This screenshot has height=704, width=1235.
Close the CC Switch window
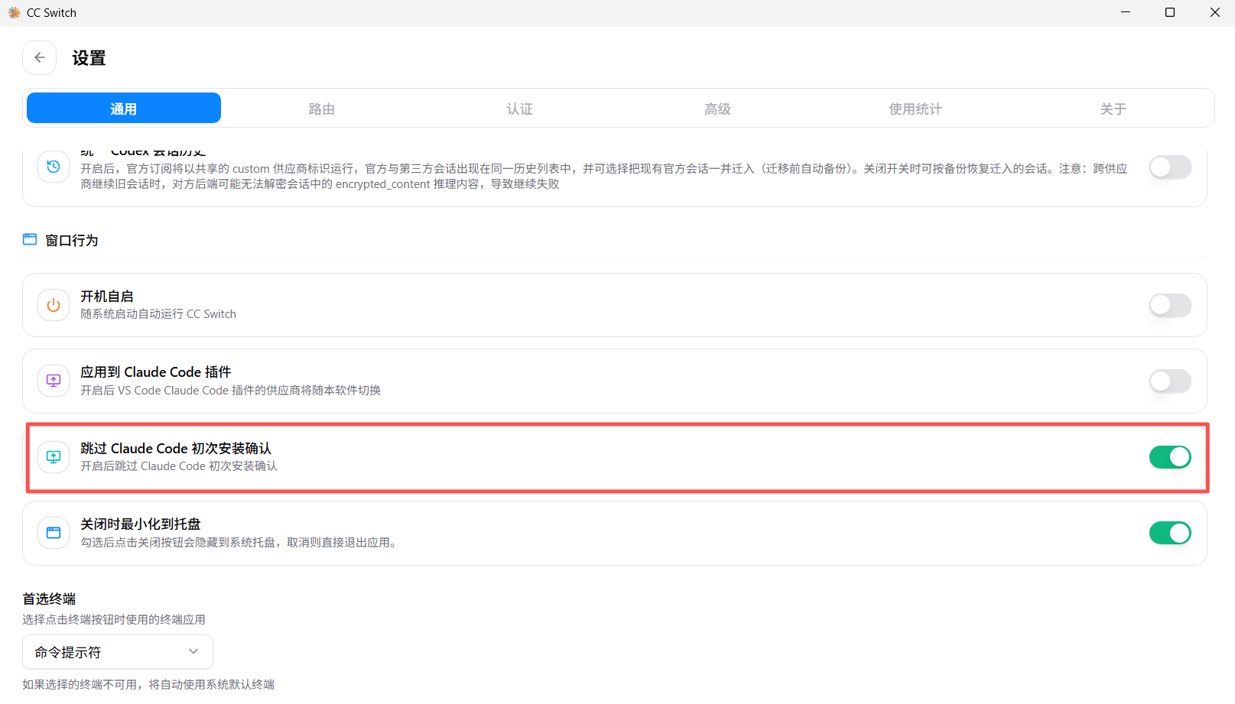click(x=1215, y=12)
